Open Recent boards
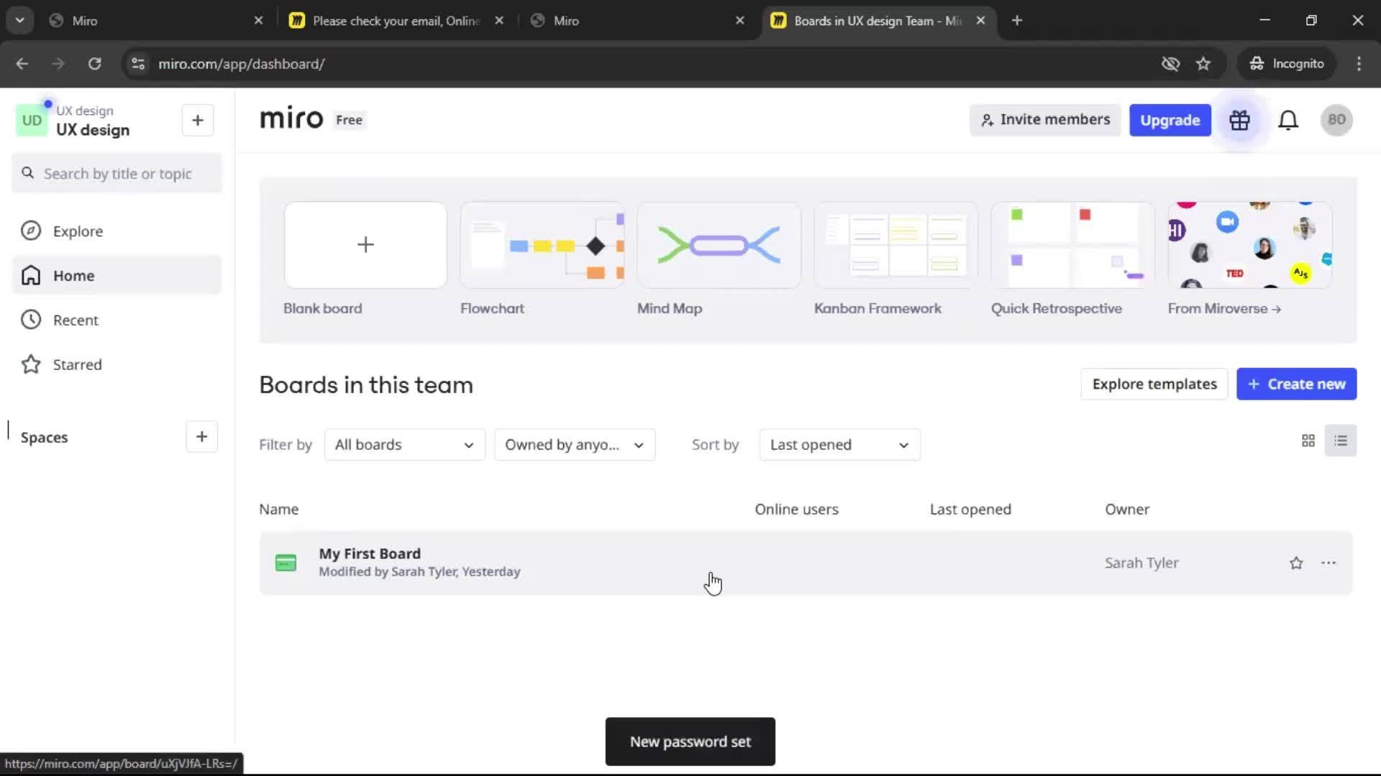This screenshot has height=776, width=1381. pyautogui.click(x=117, y=320)
